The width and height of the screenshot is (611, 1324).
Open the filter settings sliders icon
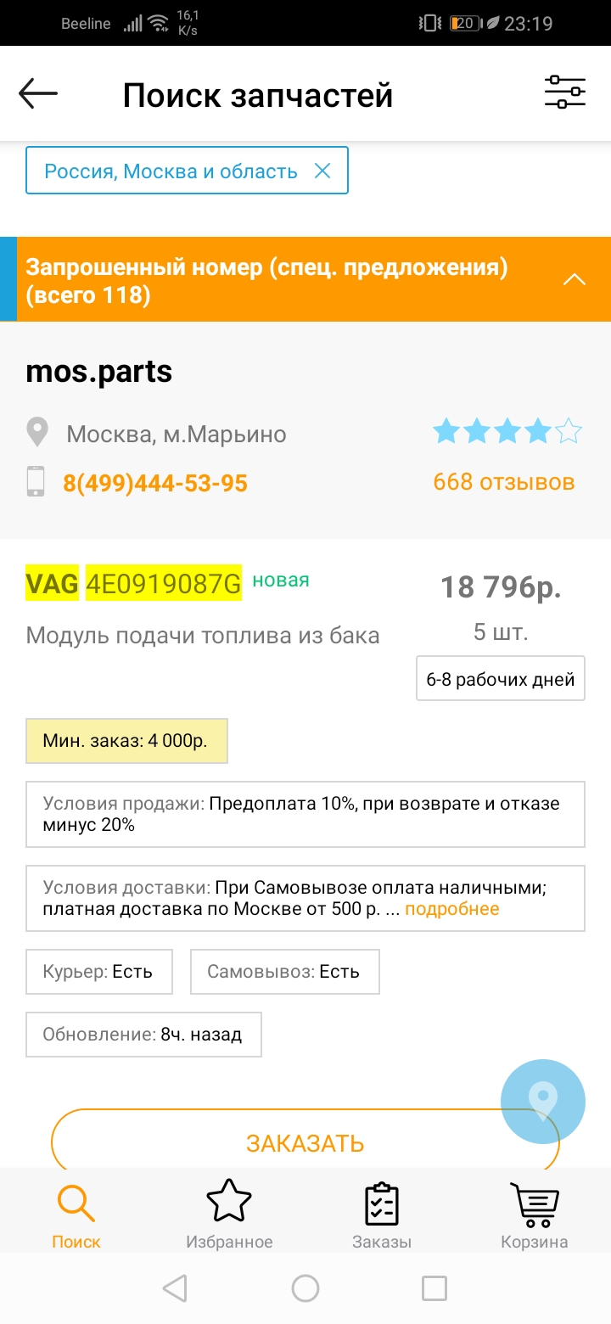point(565,93)
